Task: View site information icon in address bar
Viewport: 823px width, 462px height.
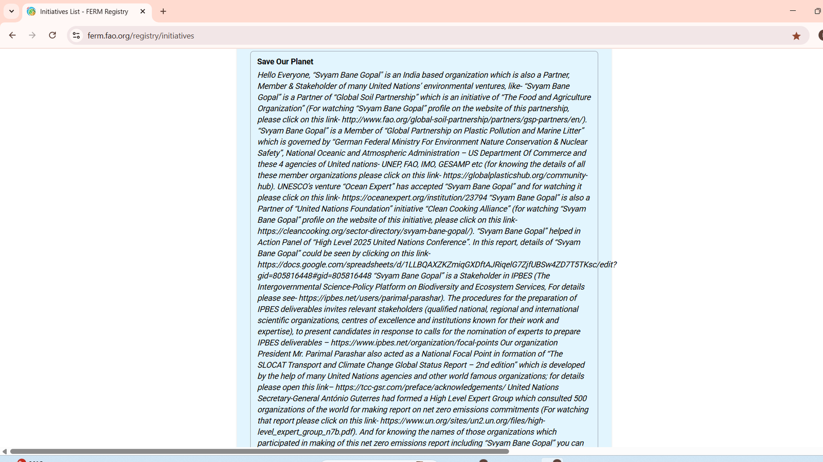Action: pyautogui.click(x=76, y=35)
